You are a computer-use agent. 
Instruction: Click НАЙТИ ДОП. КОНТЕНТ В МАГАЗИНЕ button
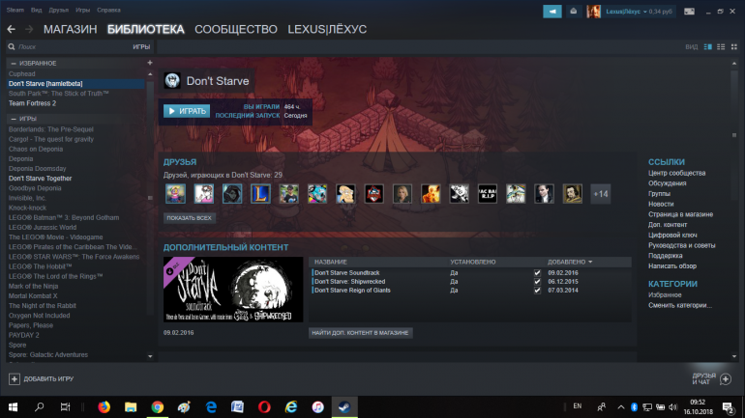click(x=360, y=333)
